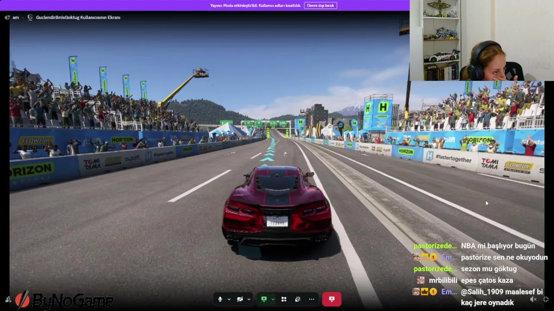Click the chat message mentioning @Salih_1909
The image size is (554, 311).
coord(502,297)
